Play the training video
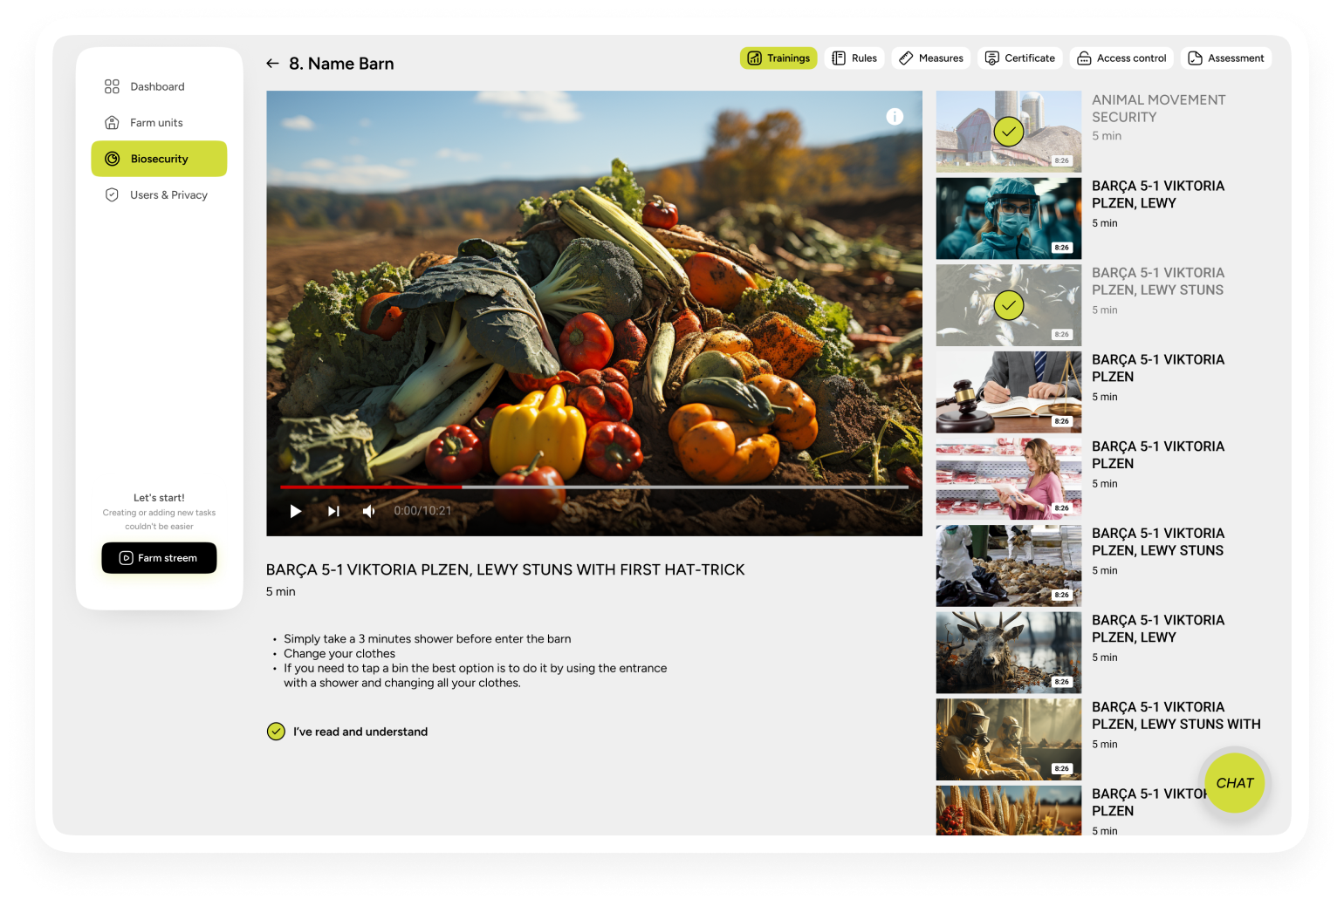 click(296, 511)
